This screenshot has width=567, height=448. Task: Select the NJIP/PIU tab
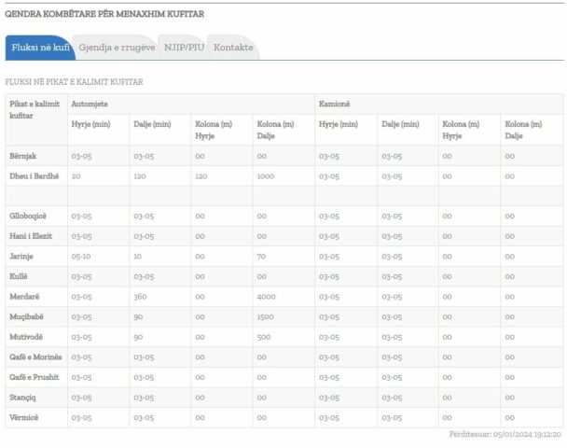[184, 48]
